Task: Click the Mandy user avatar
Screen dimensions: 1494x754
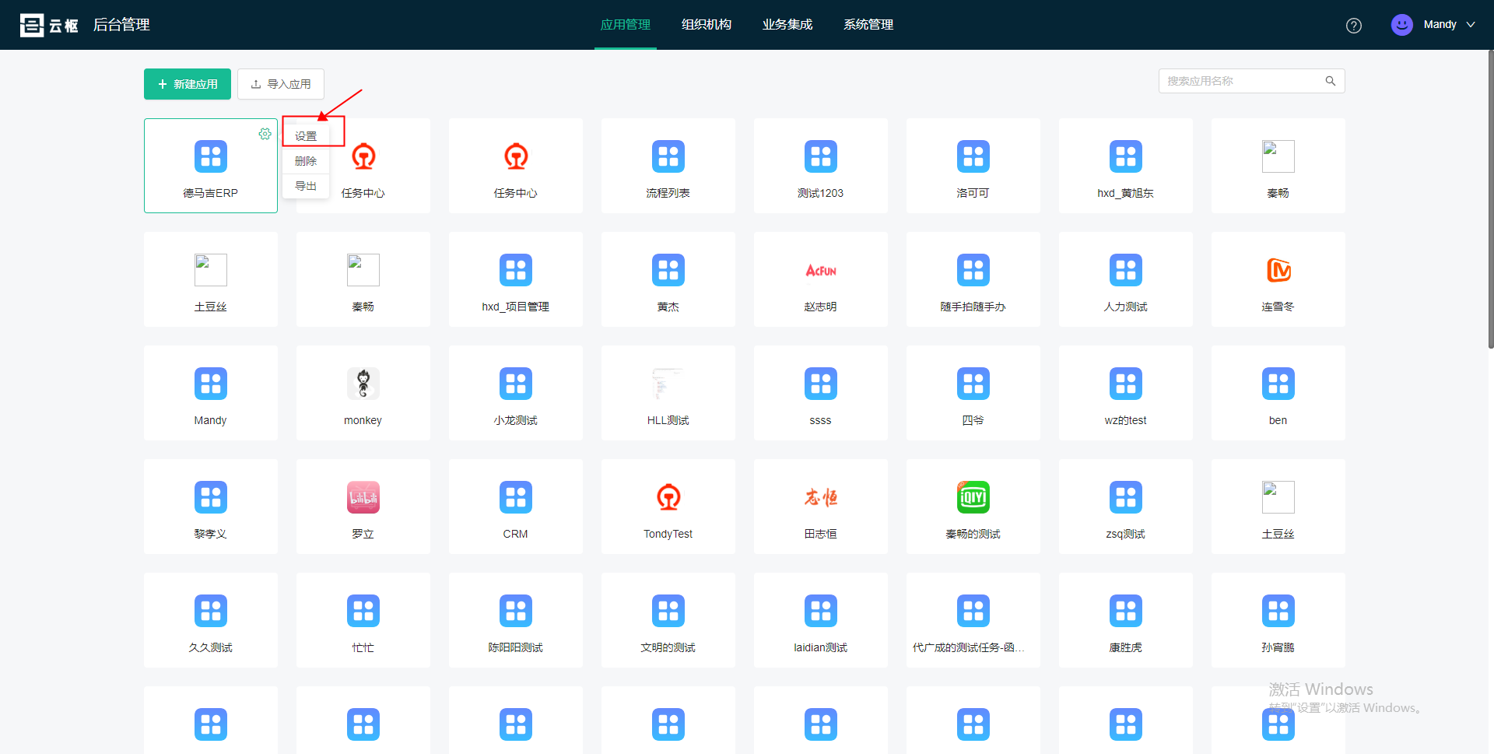Action: coord(1402,25)
